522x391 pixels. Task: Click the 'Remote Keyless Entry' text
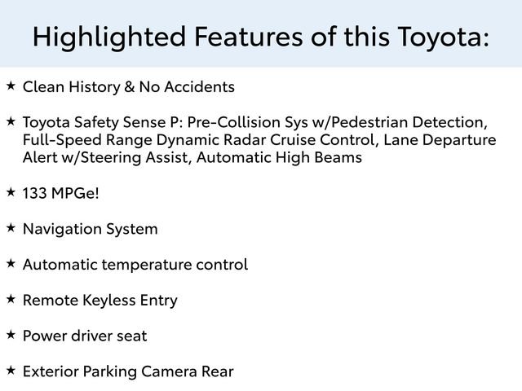(x=100, y=301)
